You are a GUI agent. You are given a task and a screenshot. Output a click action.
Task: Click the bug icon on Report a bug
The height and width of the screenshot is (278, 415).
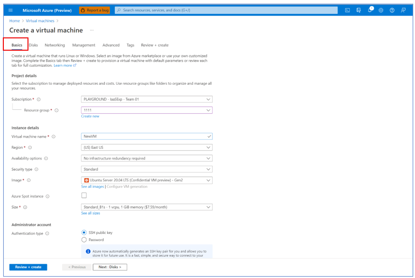click(83, 10)
